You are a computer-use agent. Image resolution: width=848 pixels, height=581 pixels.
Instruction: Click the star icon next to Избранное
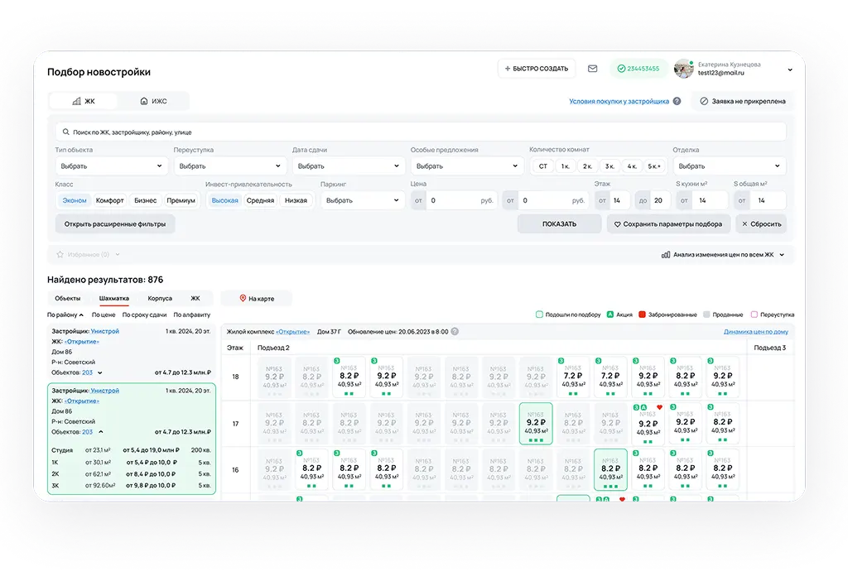[60, 254]
